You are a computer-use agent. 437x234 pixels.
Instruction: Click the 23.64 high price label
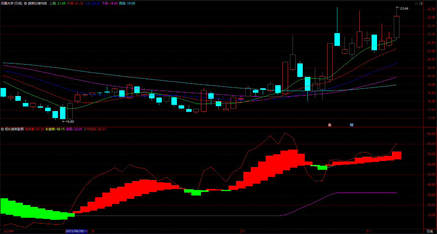(x=404, y=9)
